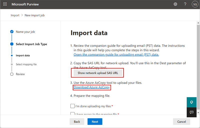Click the Review step circle
This screenshot has height=128, width=200.
(x=12, y=74)
